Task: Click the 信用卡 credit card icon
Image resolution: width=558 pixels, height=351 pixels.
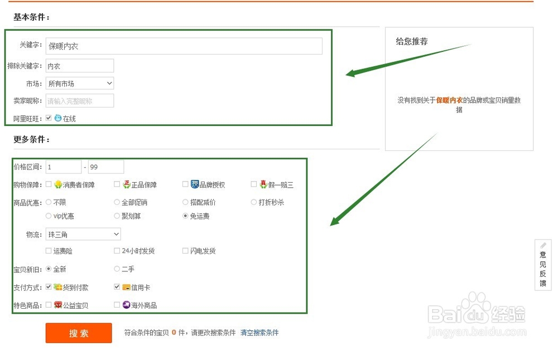Action: [125, 286]
